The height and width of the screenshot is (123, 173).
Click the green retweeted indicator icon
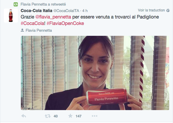(16, 4)
